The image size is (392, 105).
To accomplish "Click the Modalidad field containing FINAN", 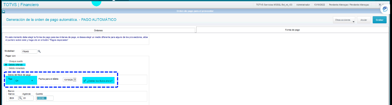I will [29, 51].
